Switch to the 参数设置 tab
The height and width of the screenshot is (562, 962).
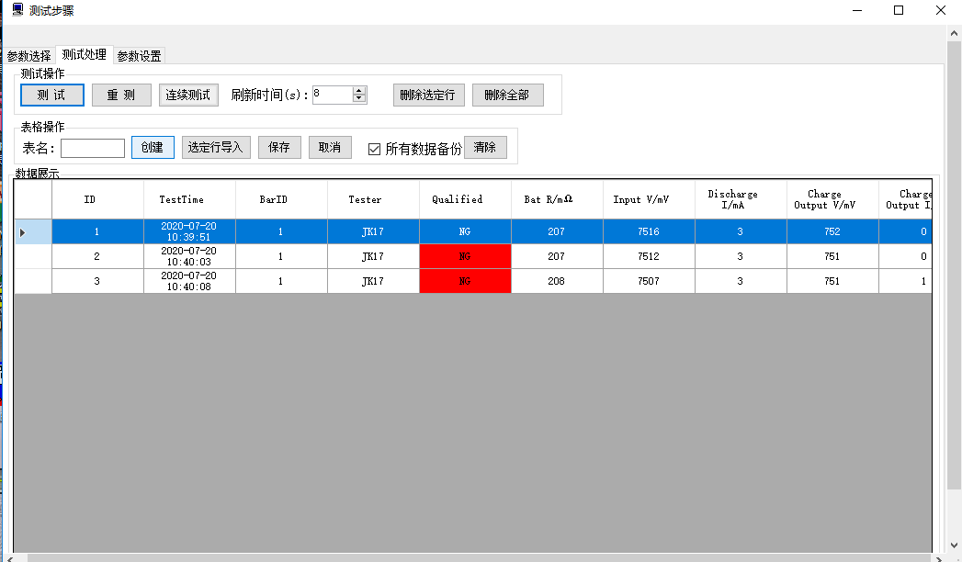(x=139, y=54)
